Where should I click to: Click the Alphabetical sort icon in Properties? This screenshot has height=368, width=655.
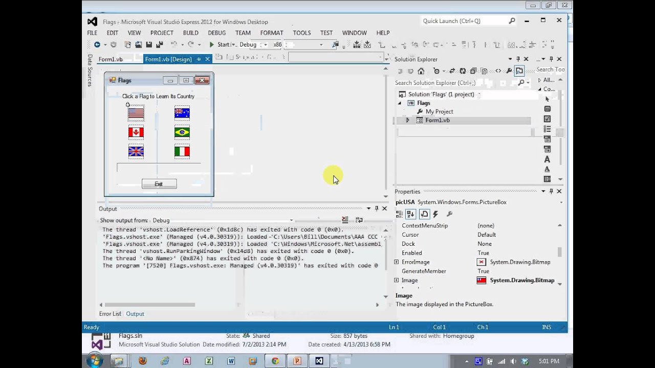(410, 214)
